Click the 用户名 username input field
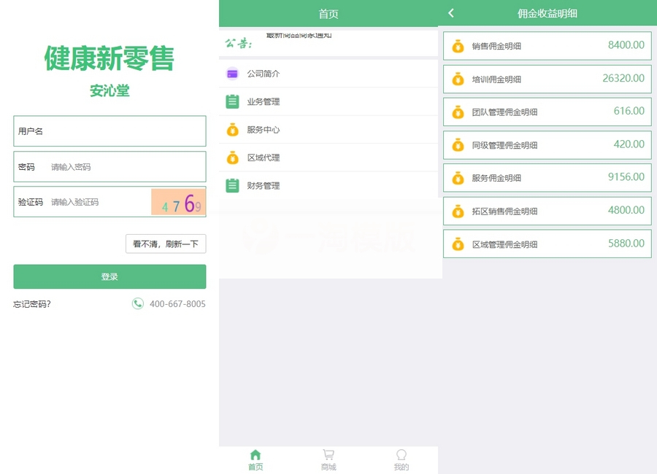 tap(109, 131)
